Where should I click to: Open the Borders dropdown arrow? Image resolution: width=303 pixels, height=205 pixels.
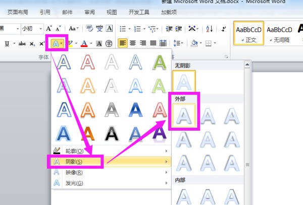click(x=215, y=43)
